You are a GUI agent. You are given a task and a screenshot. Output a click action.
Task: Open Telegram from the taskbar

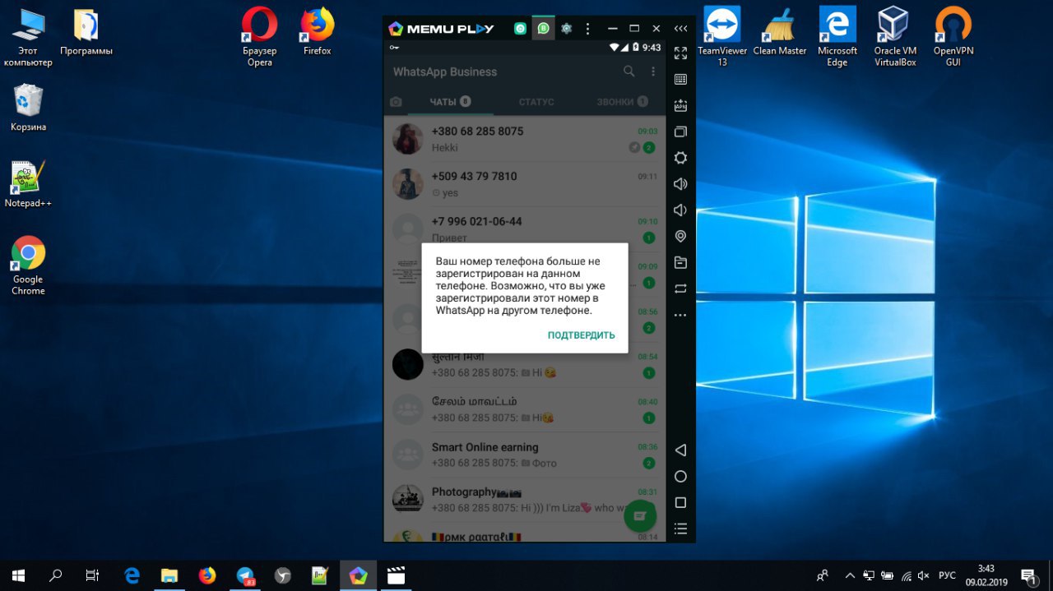pyautogui.click(x=245, y=575)
